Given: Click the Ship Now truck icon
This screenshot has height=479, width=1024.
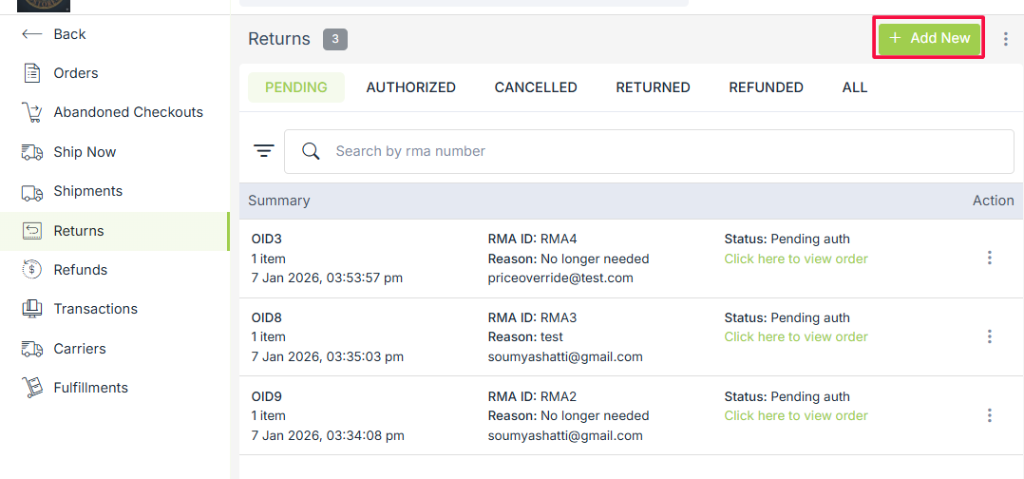Looking at the screenshot, I should tap(32, 152).
